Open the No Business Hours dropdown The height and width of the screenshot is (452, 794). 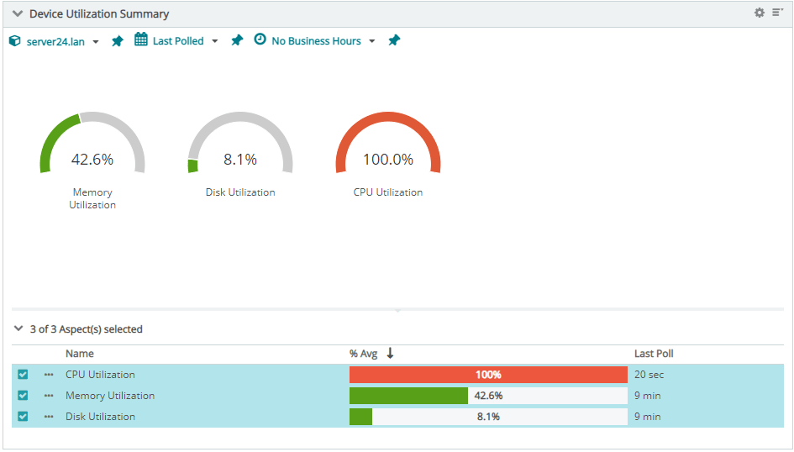[x=315, y=41]
